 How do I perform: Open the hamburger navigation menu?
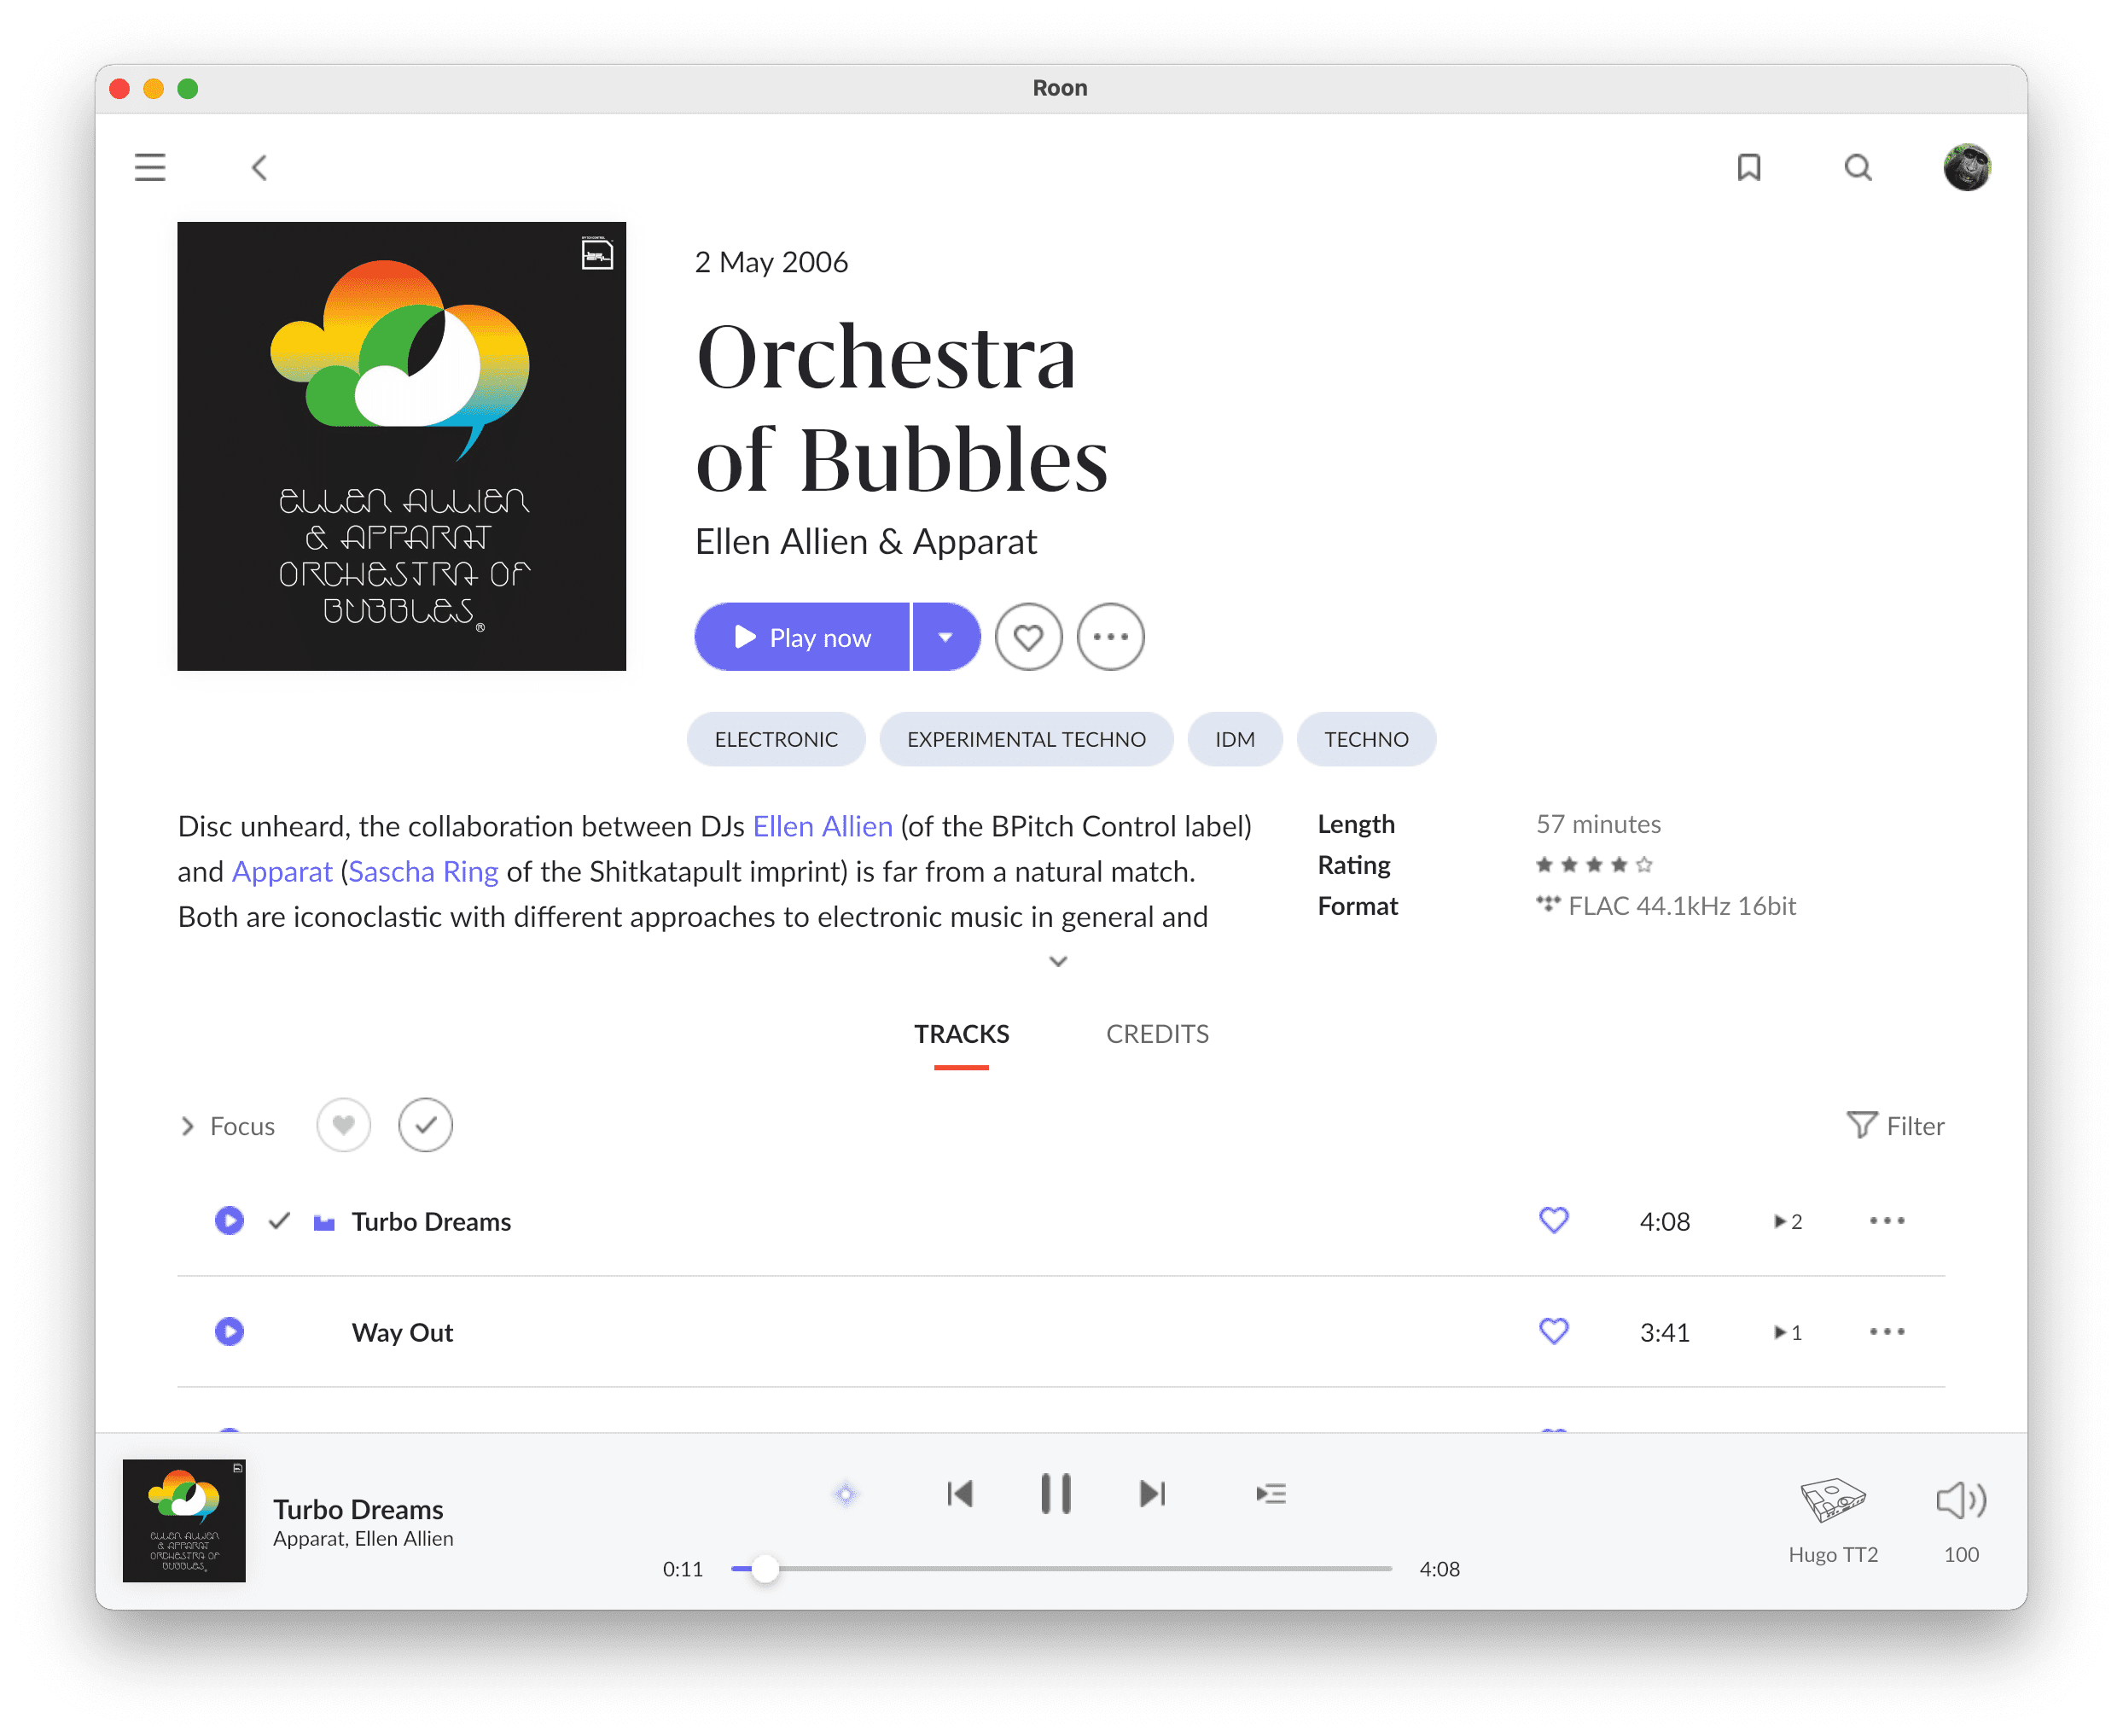click(150, 167)
